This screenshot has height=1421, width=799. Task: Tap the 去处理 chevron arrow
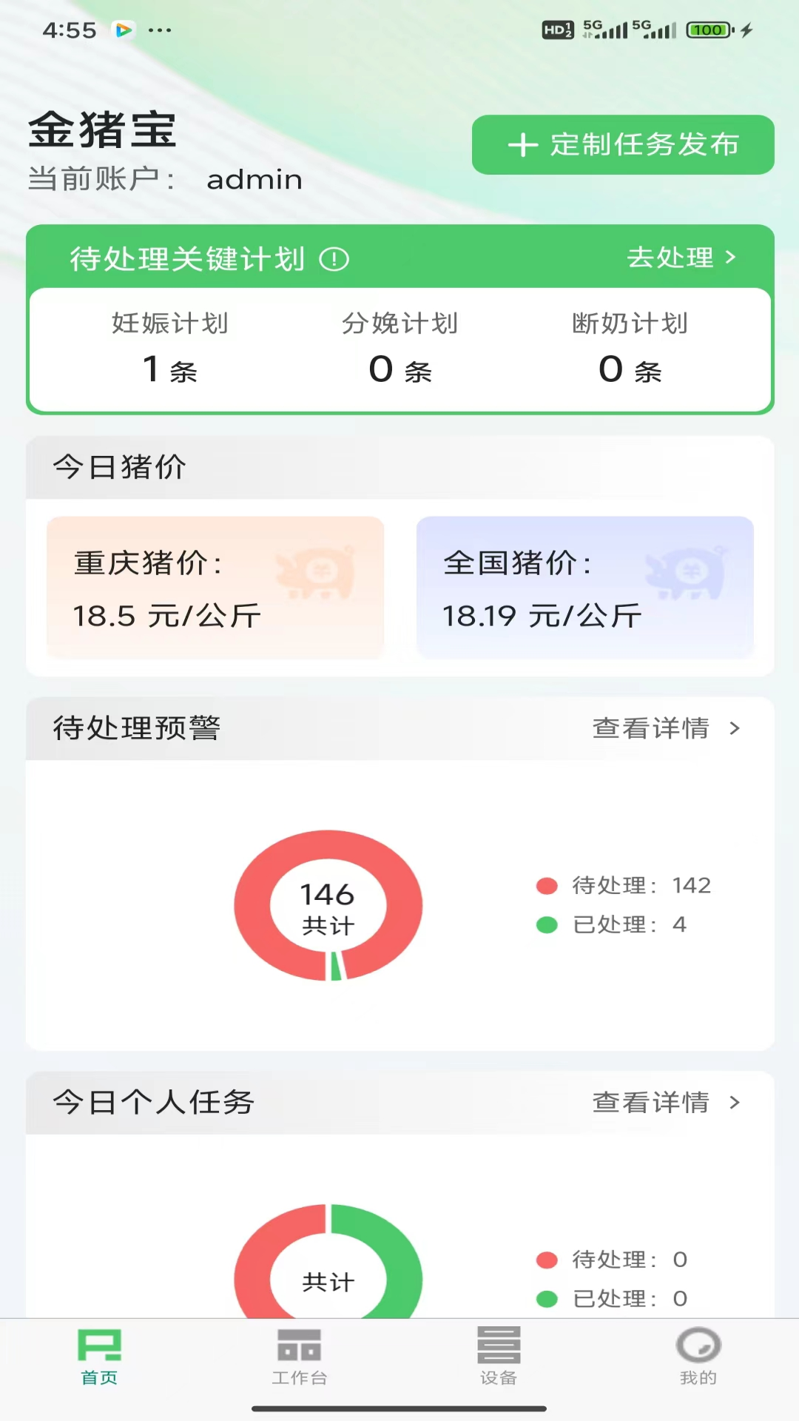click(x=731, y=258)
